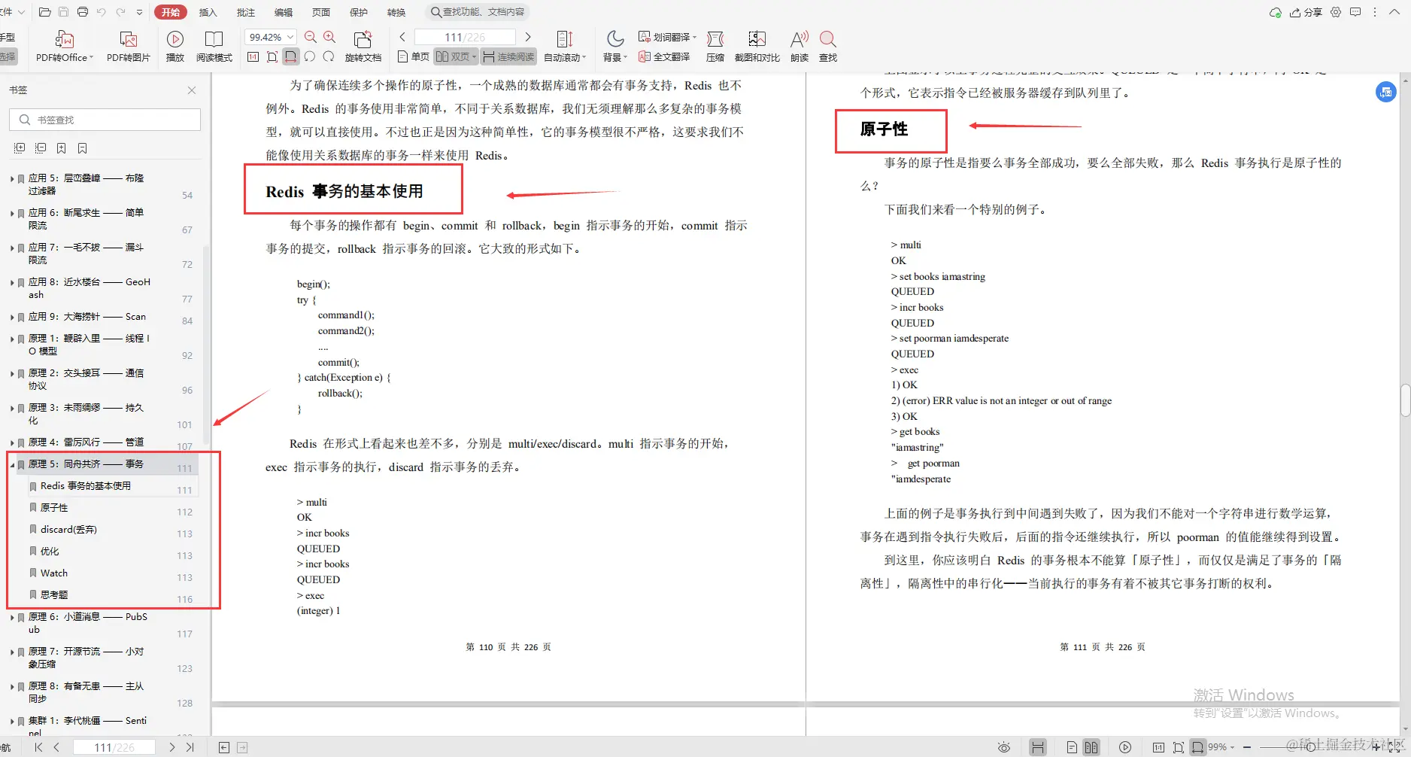Screen dimensions: 1411x757
Task: Open the PDF转图片 conversion tool
Action: pyautogui.click(x=128, y=45)
